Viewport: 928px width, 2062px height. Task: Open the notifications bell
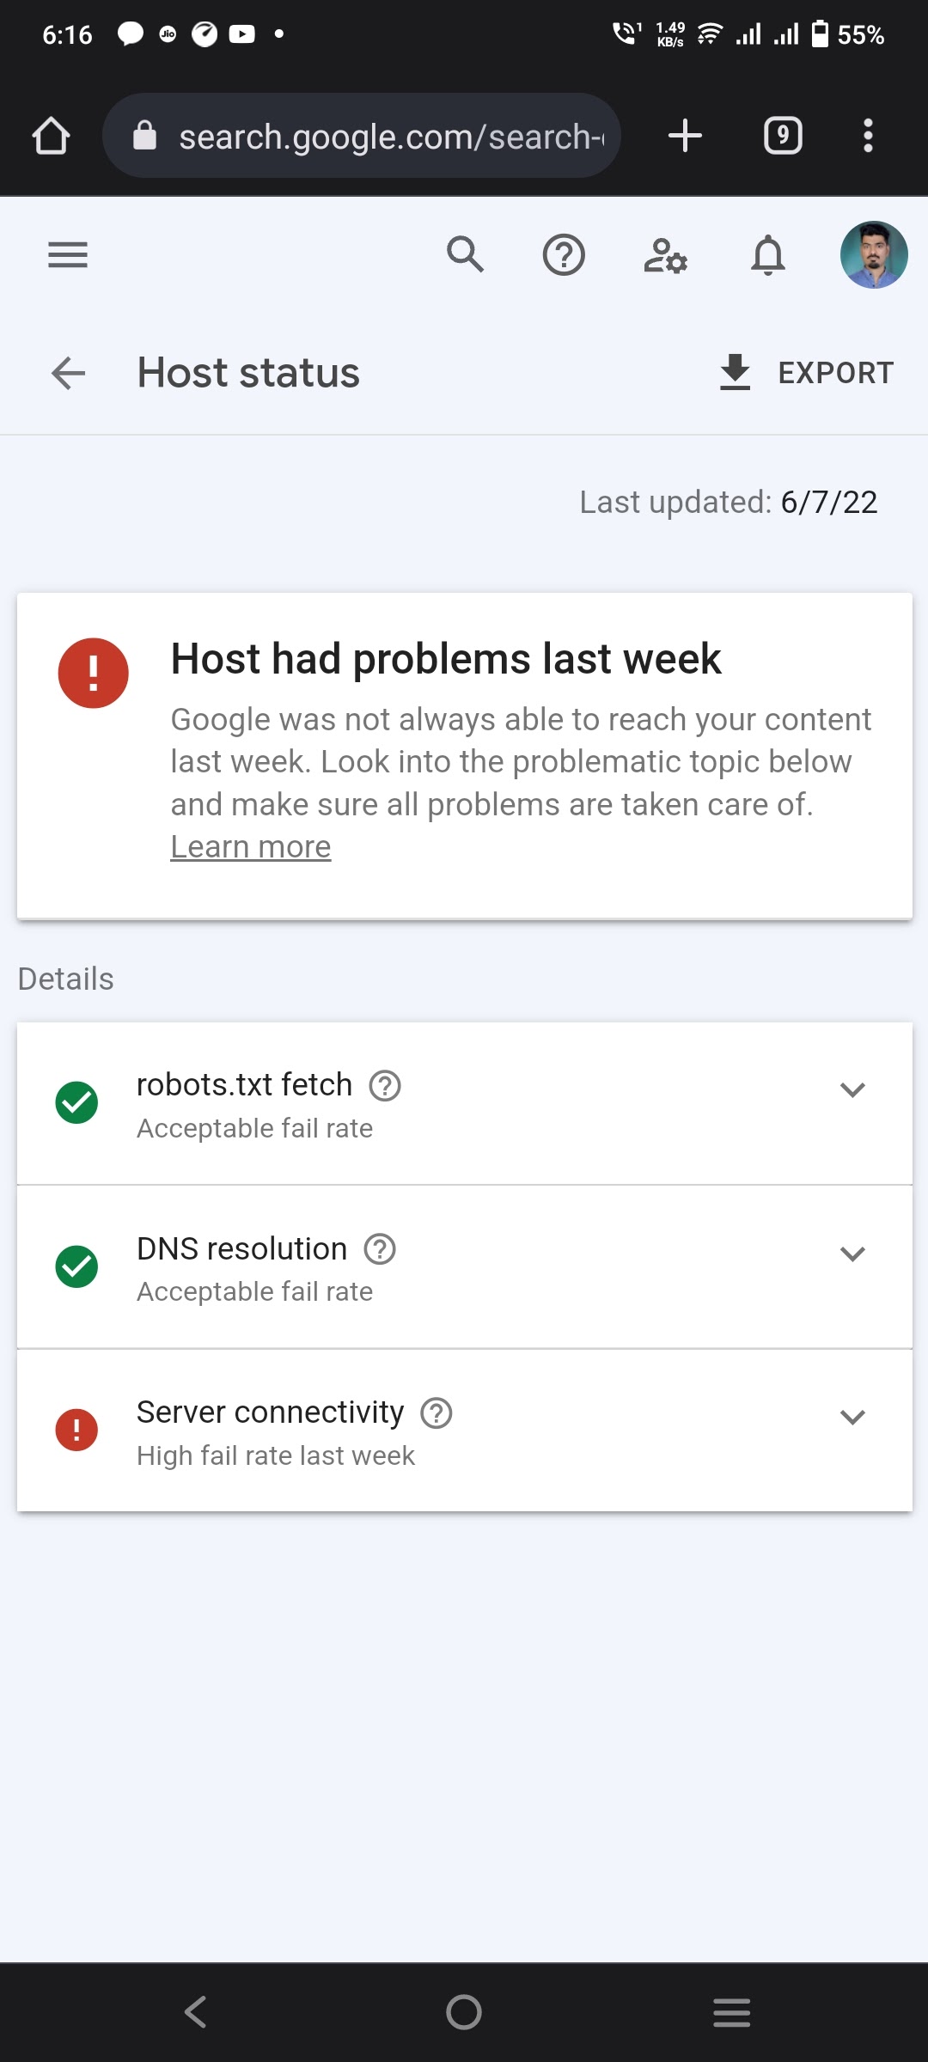(x=768, y=255)
